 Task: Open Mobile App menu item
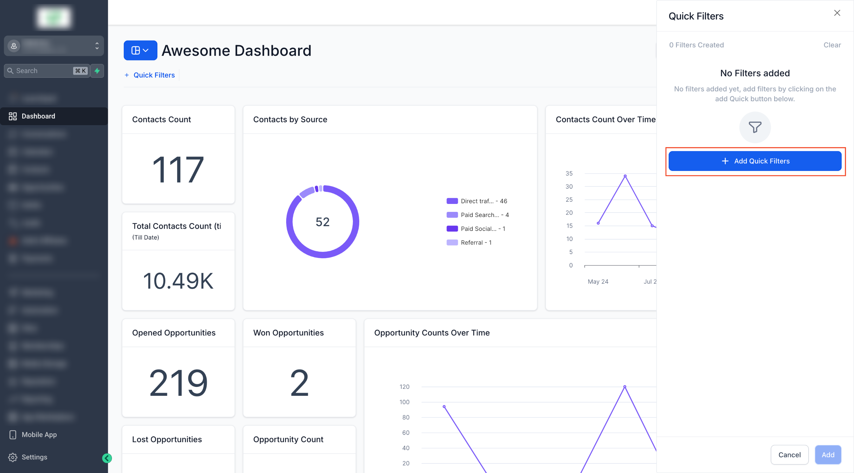tap(39, 435)
